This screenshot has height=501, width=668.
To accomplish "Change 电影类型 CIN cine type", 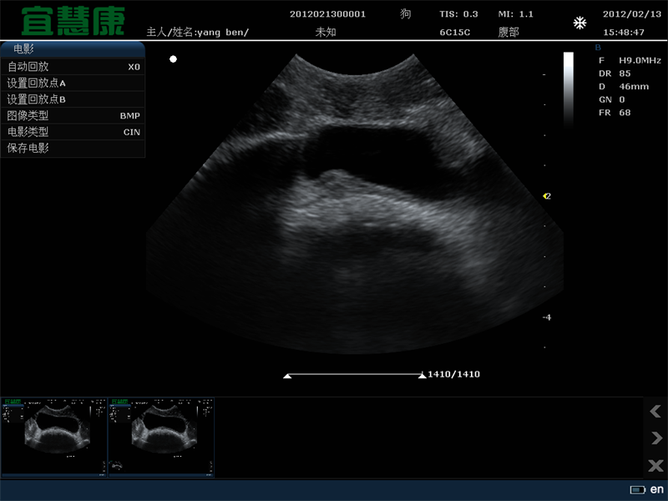I will [x=73, y=132].
